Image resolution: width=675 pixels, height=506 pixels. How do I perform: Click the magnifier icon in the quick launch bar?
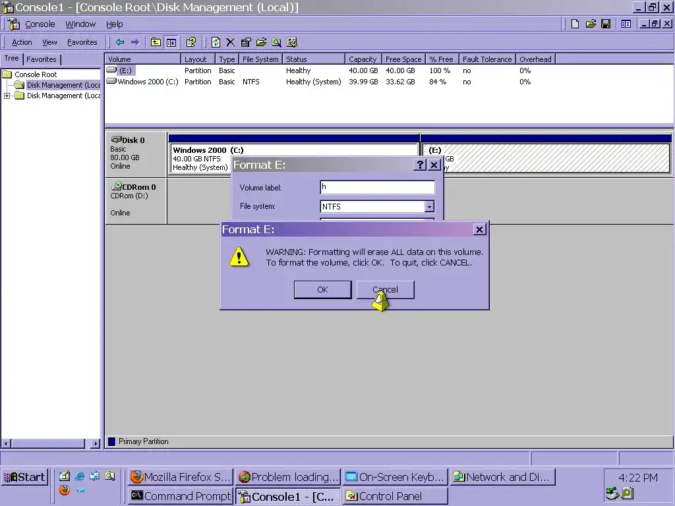[x=110, y=476]
